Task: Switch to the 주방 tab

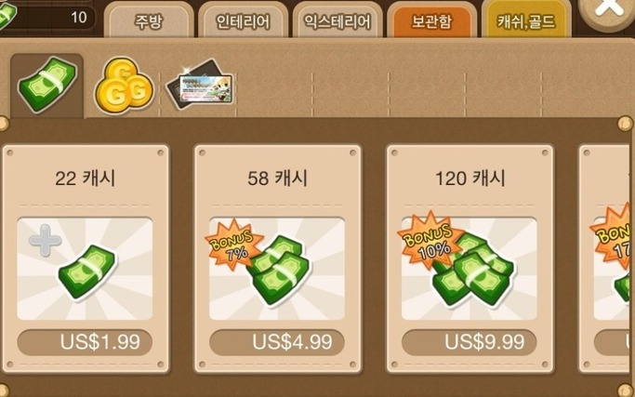Action: click(149, 21)
